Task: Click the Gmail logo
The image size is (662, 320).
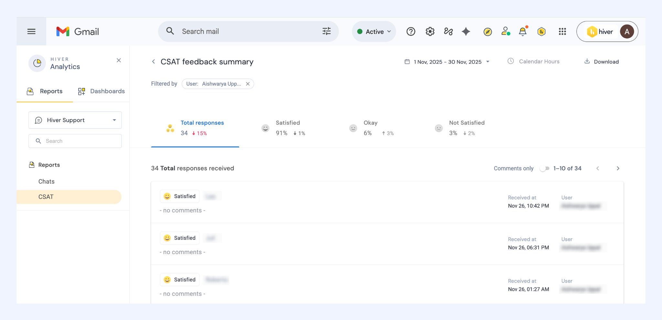Action: 78,31
